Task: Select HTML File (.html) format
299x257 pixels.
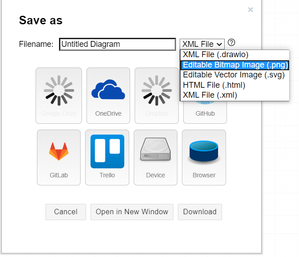Action: [214, 85]
